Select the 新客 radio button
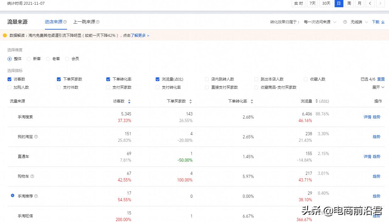The image size is (389, 222). (29, 59)
